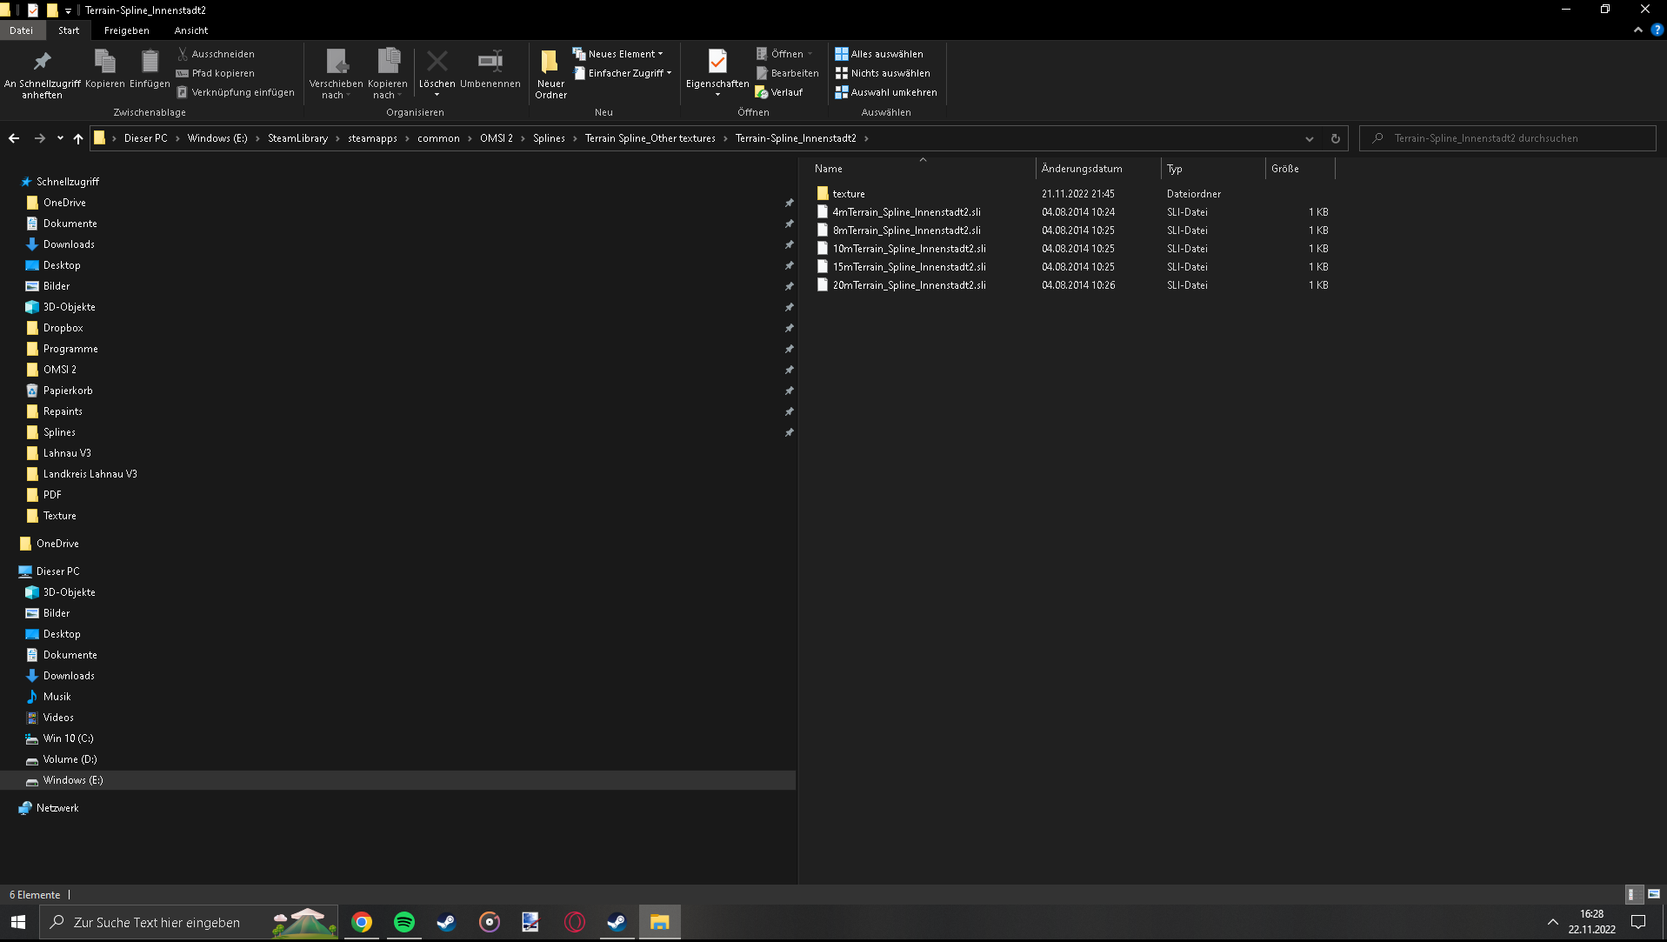Screen dimensions: 1667x942
Task: Click Alles auswählen in the ribbon
Action: [x=879, y=54]
